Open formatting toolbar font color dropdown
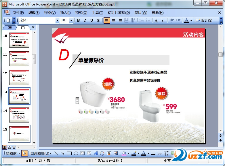225x166 pixels. [191, 20]
